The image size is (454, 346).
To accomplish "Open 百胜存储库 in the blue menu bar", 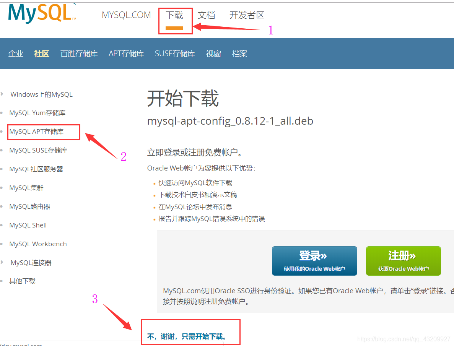I will (79, 54).
